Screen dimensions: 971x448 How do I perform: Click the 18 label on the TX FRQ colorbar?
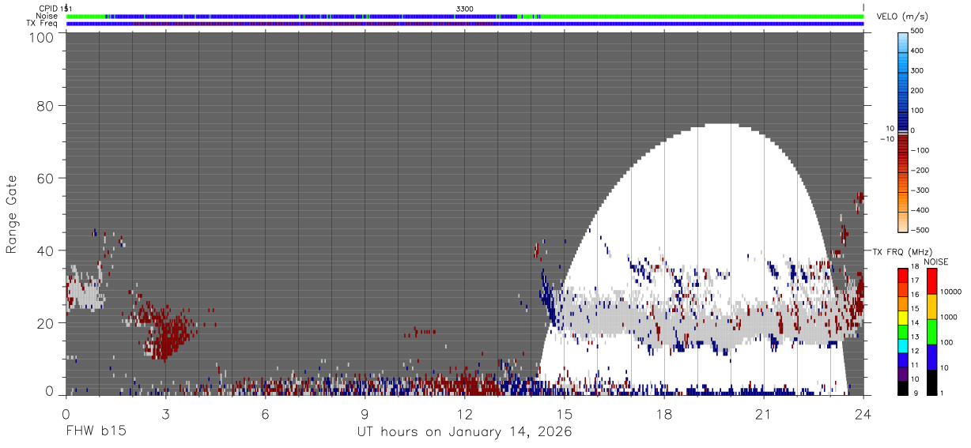point(916,267)
